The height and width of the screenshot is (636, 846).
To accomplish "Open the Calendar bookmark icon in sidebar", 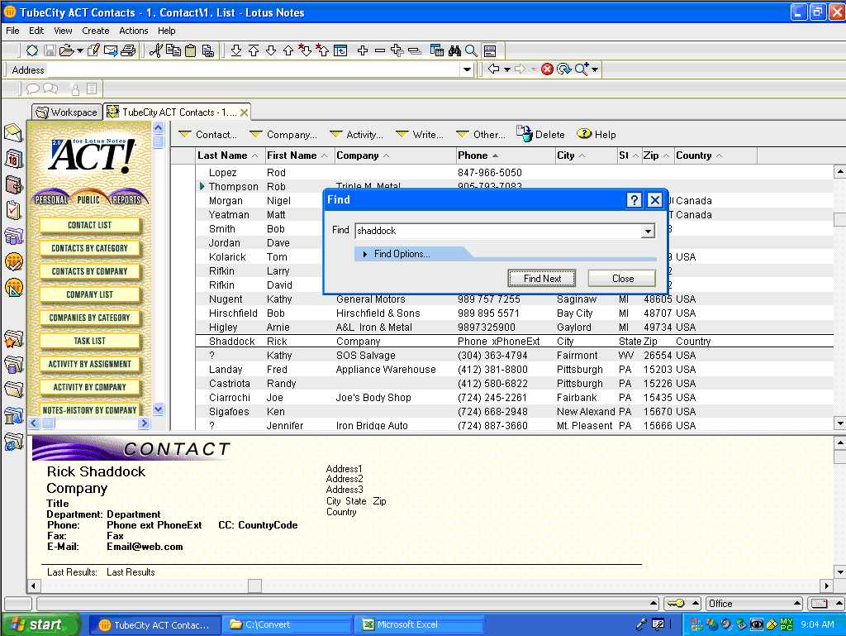I will [x=13, y=159].
